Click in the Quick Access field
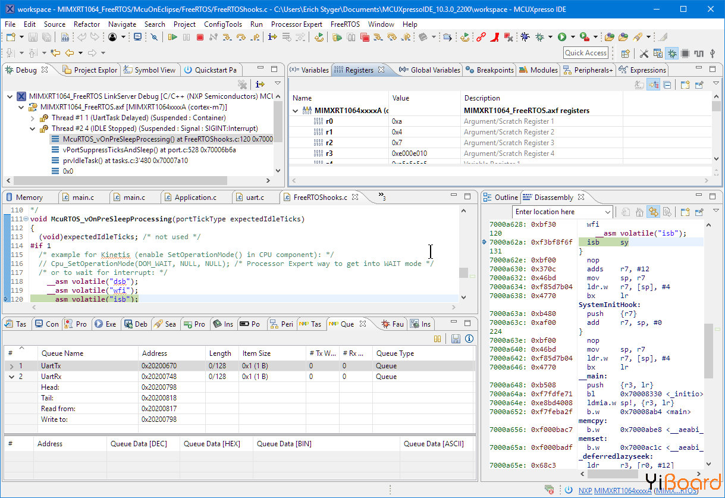Screen dimensions: 725x498 point(586,53)
